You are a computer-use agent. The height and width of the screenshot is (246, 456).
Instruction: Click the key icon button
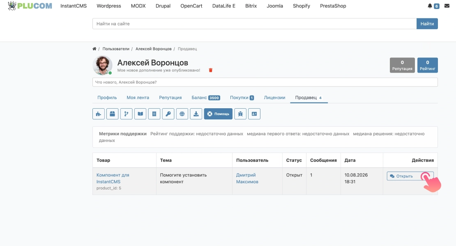168,114
